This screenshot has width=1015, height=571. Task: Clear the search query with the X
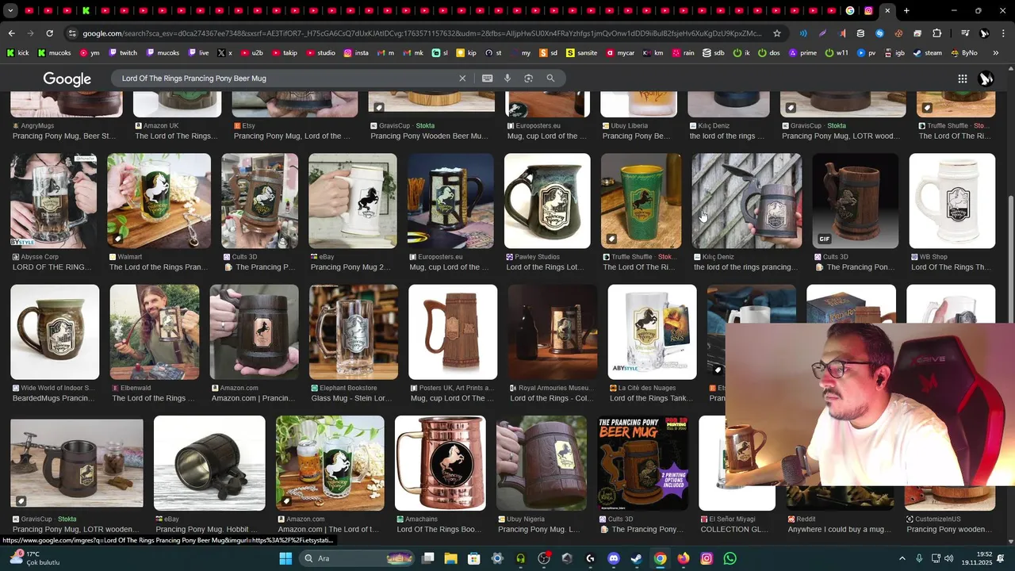462,79
